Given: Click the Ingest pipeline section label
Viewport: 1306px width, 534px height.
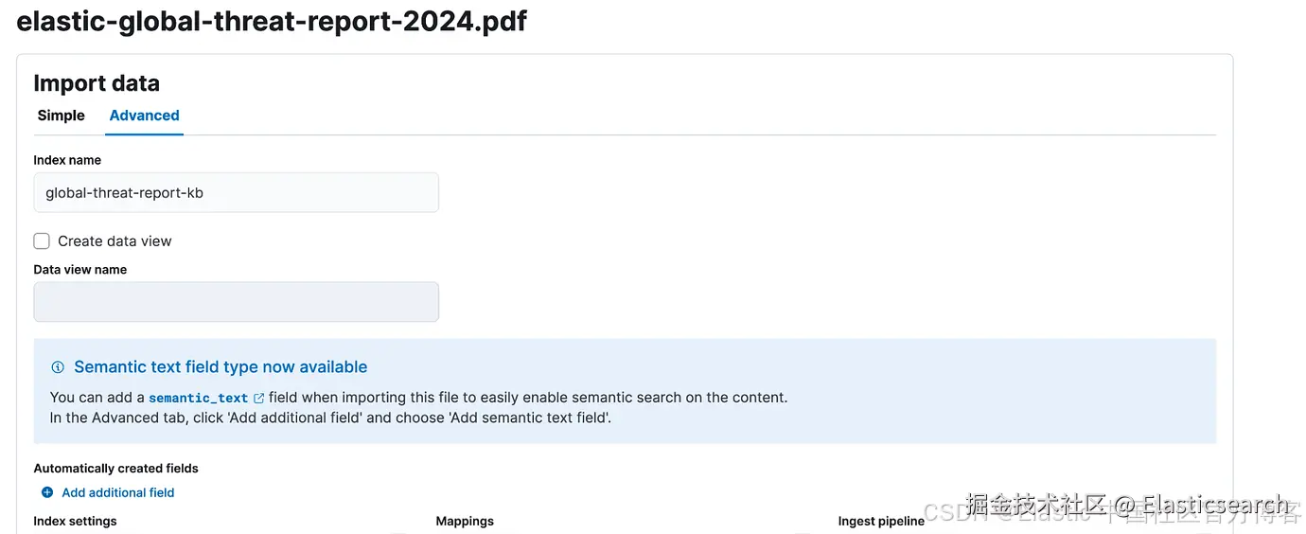Looking at the screenshot, I should point(881,521).
